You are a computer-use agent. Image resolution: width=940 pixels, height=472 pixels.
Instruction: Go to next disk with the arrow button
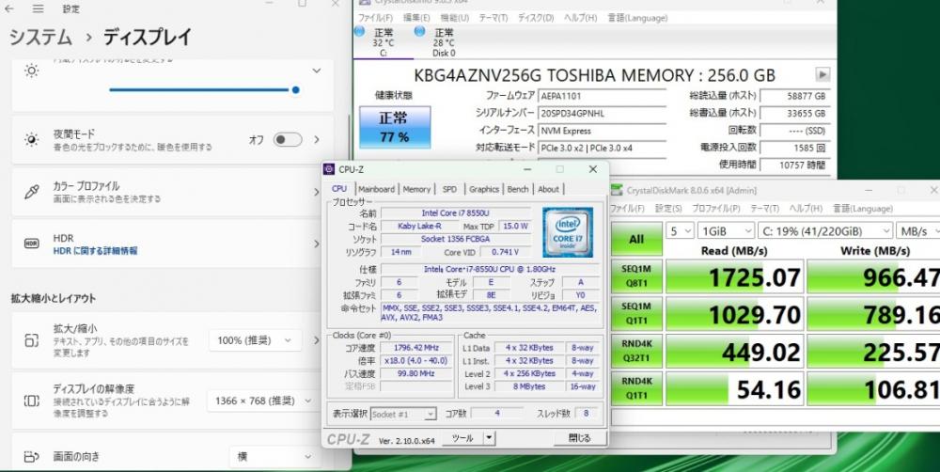coord(822,75)
